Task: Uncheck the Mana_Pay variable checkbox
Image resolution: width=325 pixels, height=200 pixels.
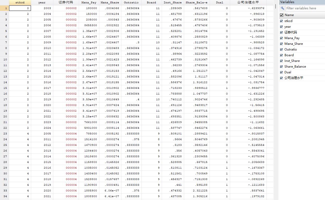Action: point(282,38)
